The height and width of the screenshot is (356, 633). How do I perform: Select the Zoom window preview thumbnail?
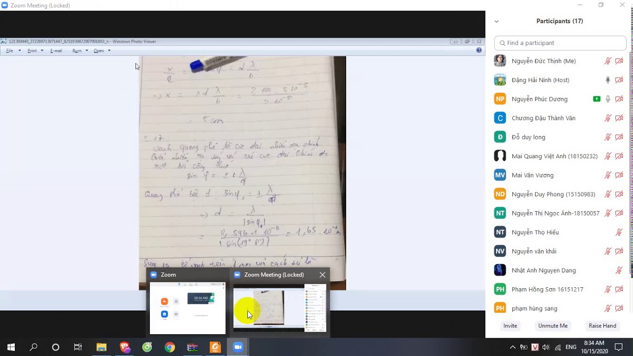[x=187, y=308]
